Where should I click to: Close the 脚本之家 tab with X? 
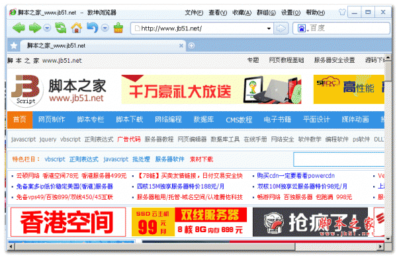click(x=181, y=46)
